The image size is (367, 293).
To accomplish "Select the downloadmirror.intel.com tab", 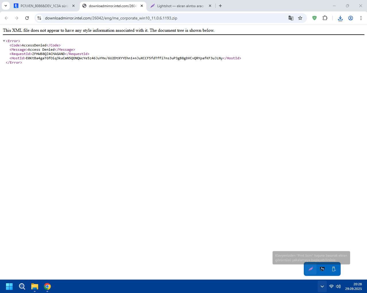I will 113,6.
